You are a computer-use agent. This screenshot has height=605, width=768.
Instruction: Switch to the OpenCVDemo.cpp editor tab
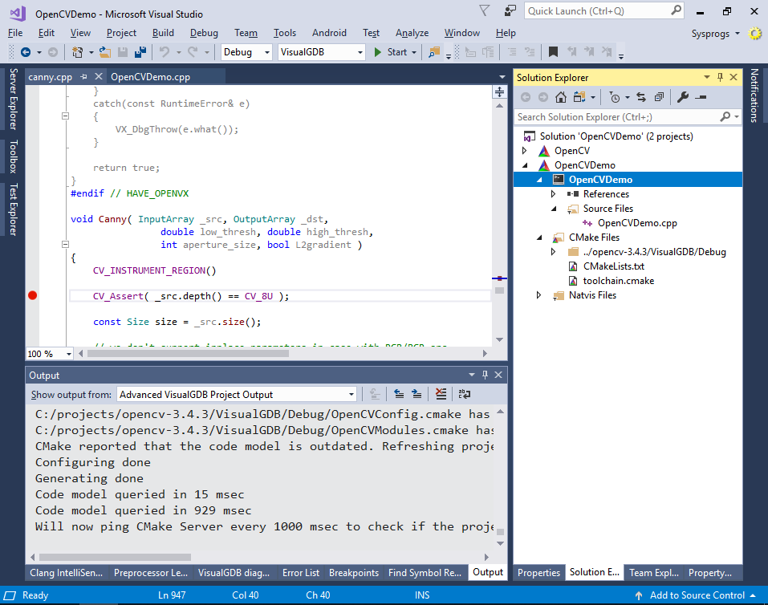[x=150, y=77]
